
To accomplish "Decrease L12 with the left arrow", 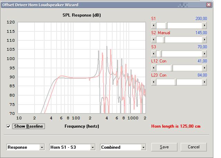I will pyautogui.click(x=154, y=68).
